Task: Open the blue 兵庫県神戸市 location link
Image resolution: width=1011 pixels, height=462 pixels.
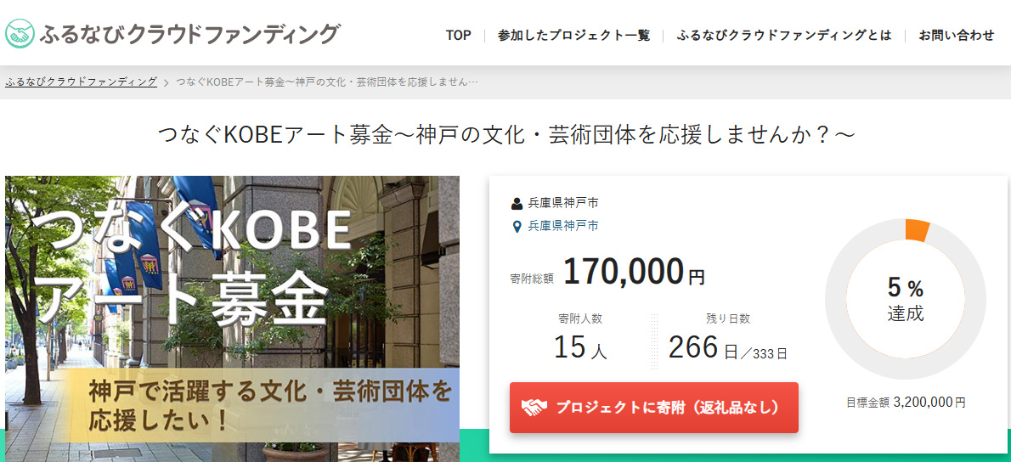Action: pos(563,226)
